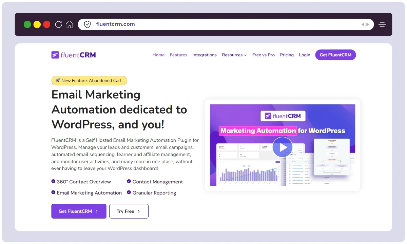Open the Free vs Pro comparison page
This screenshot has width=407, height=244.
coord(264,55)
